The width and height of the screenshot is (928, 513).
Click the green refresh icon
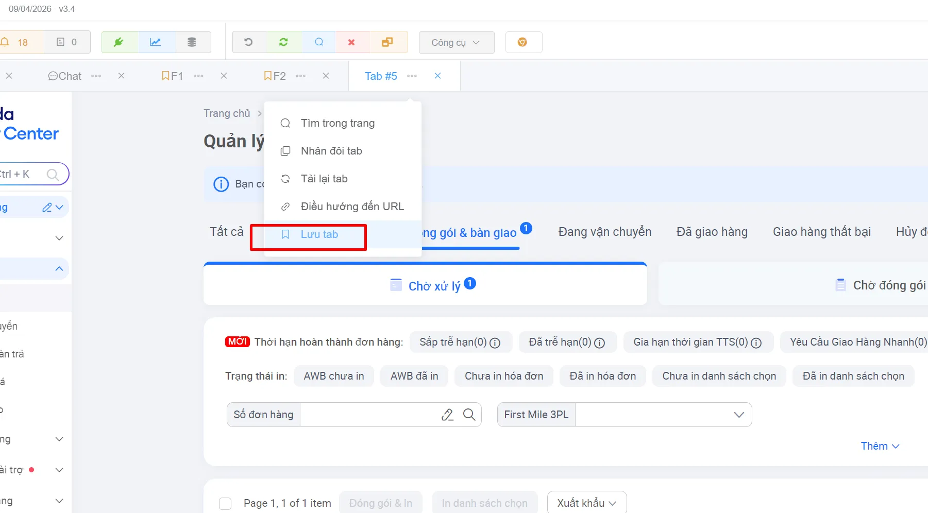pos(283,42)
